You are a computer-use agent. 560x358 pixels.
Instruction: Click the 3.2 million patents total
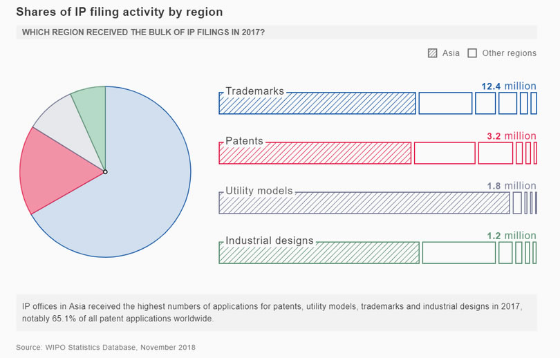(511, 136)
